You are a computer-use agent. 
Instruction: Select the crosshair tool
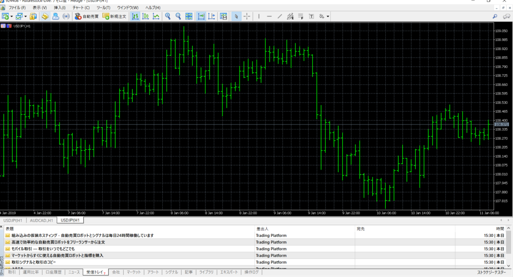click(x=246, y=16)
